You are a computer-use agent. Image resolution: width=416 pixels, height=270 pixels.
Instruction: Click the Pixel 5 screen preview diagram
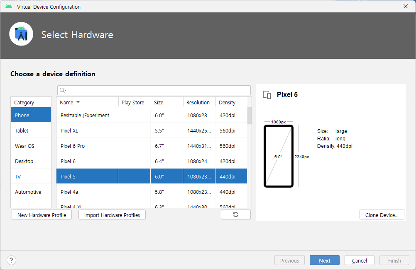279,156
